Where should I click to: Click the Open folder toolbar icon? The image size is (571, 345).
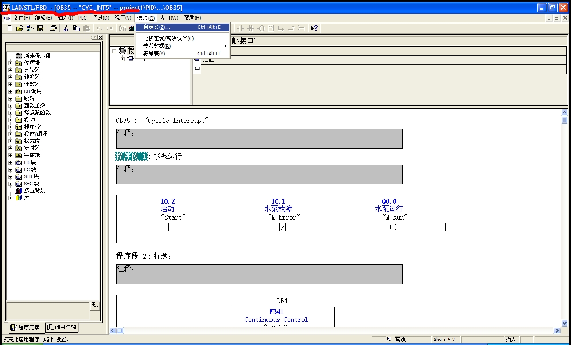(x=20, y=28)
